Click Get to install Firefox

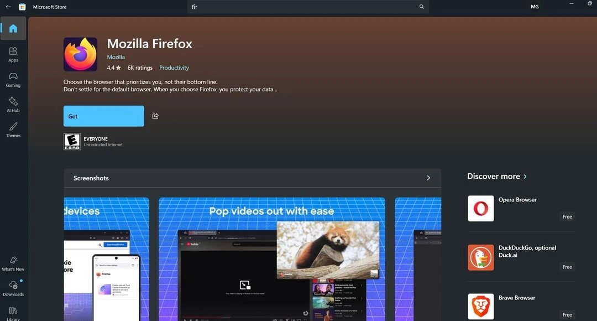point(103,116)
